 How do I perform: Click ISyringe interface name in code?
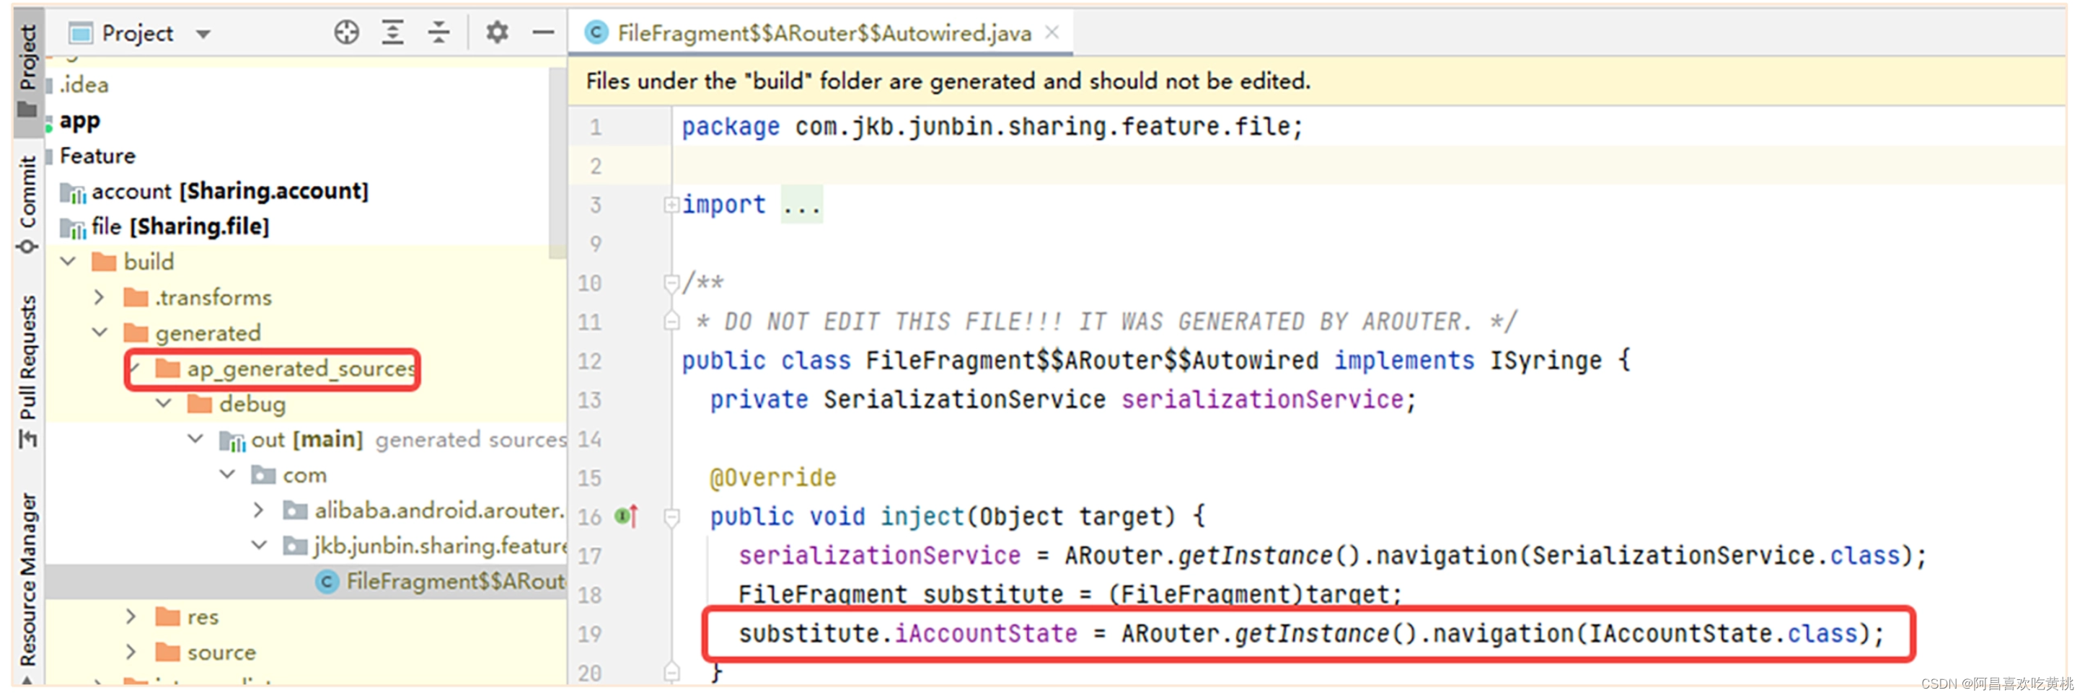tap(1545, 360)
